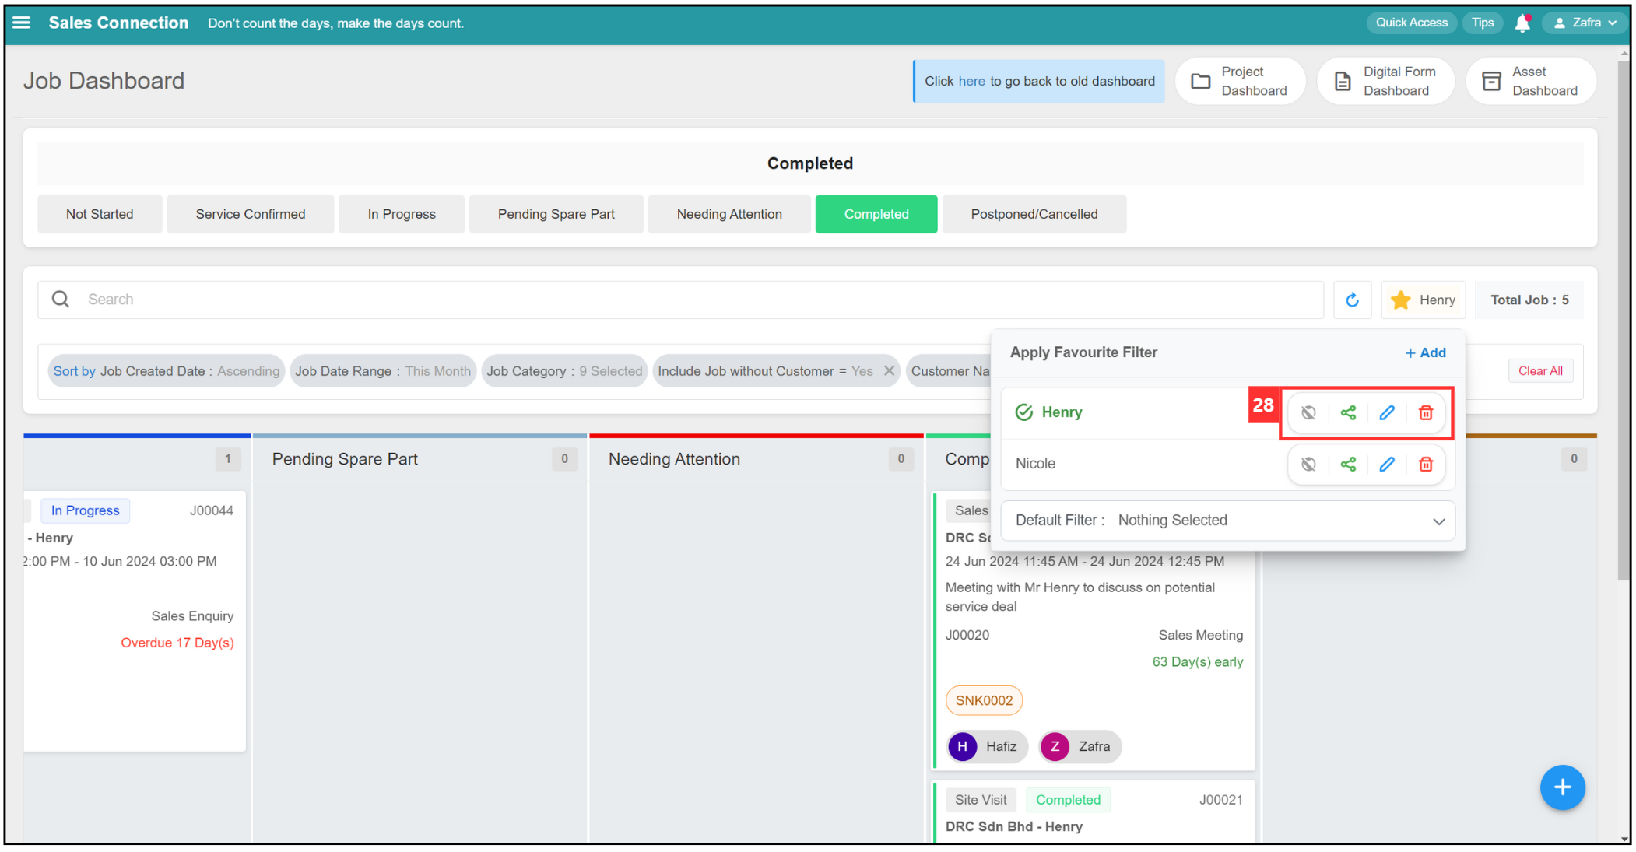Click the star Henry favourite filter button
This screenshot has width=1636, height=852.
[x=1424, y=300]
